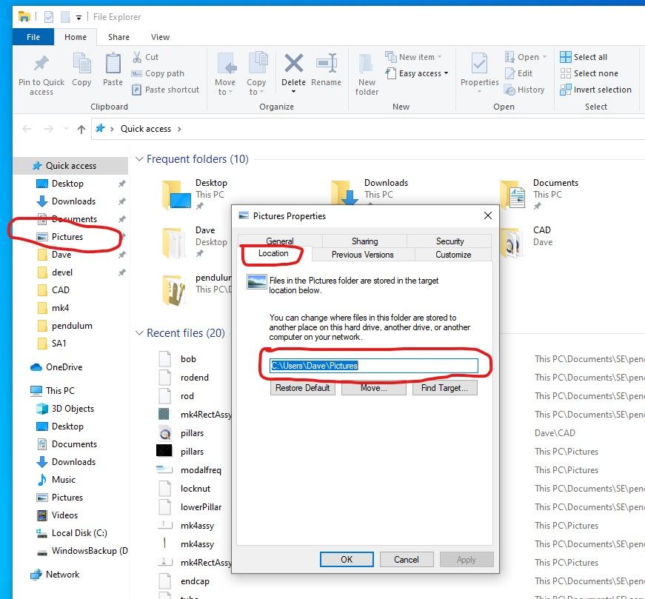645x599 pixels.
Task: Switch to the Sharing tab in Properties
Action: [x=364, y=241]
